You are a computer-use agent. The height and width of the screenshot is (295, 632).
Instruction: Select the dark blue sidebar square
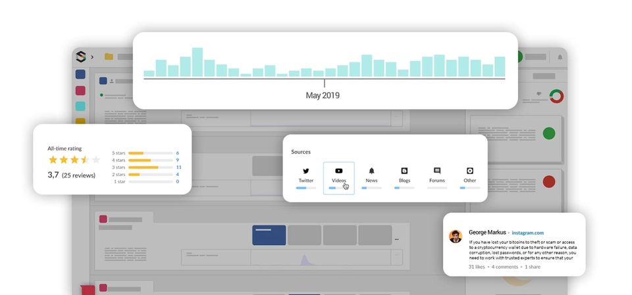80,74
